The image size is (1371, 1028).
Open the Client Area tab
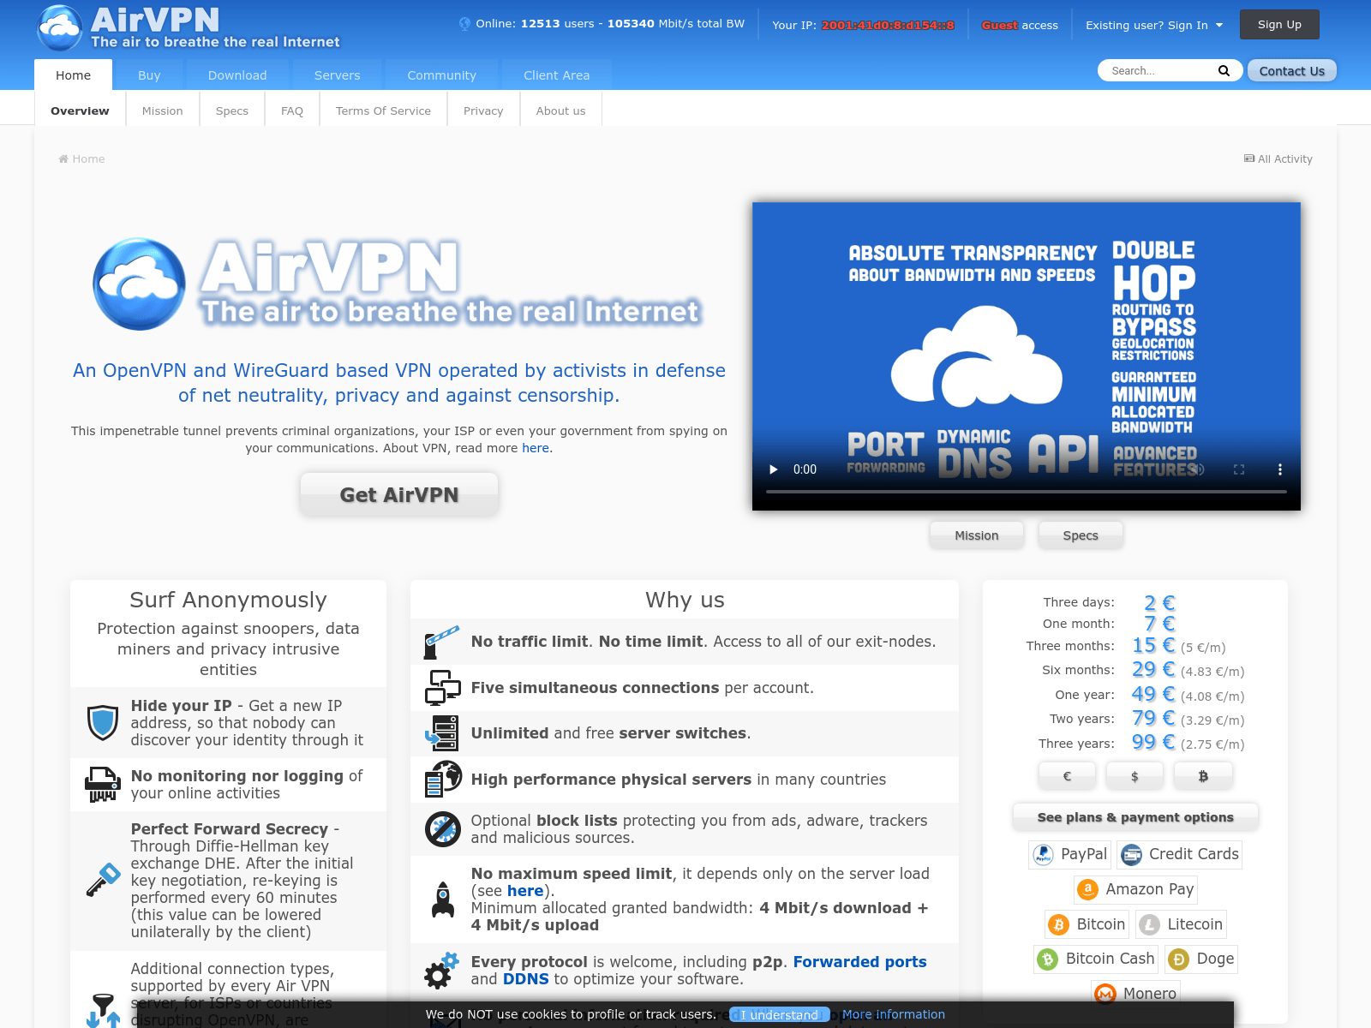[557, 75]
